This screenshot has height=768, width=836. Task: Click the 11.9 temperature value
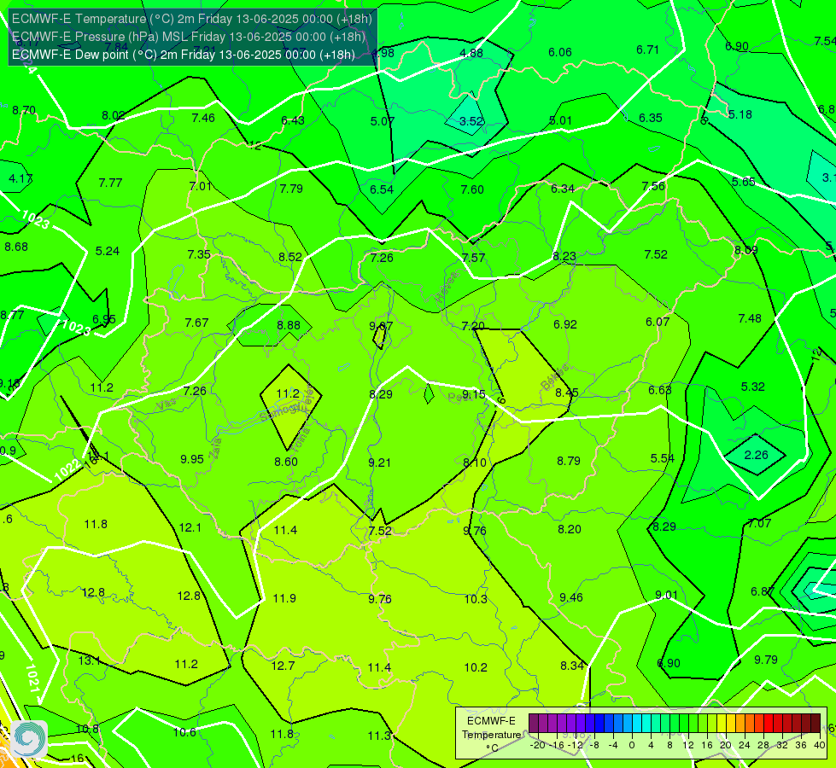click(x=284, y=598)
